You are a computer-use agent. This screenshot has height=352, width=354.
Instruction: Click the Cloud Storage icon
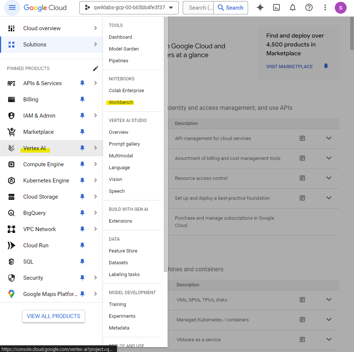click(x=11, y=197)
